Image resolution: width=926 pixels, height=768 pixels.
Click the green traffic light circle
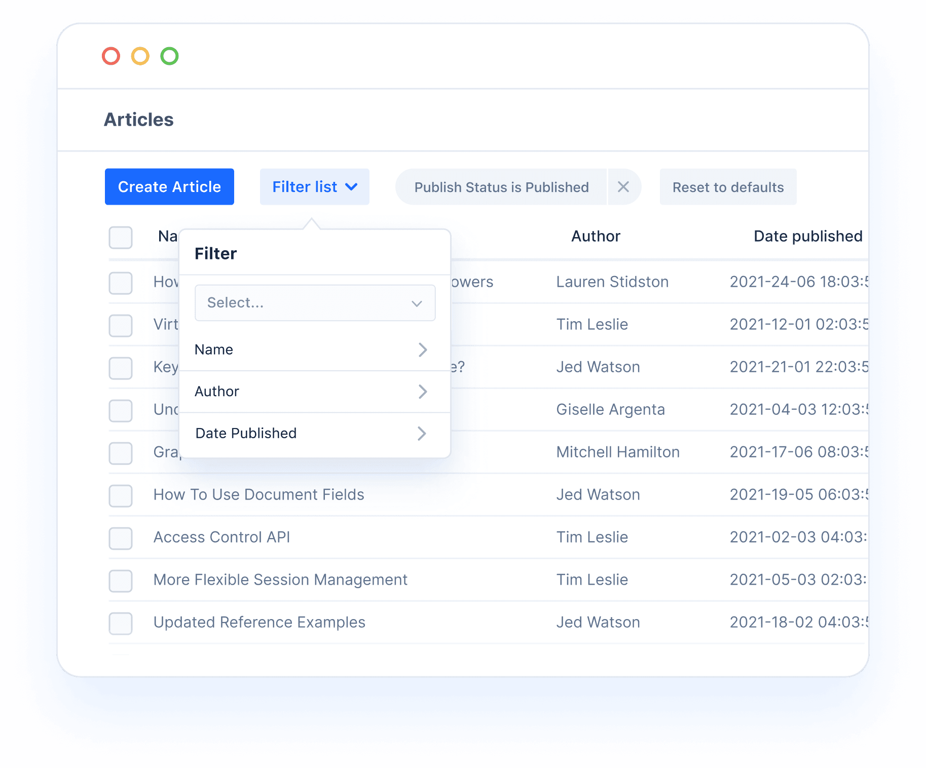coord(170,56)
